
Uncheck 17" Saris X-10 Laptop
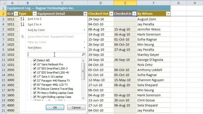(x=35, y=77)
